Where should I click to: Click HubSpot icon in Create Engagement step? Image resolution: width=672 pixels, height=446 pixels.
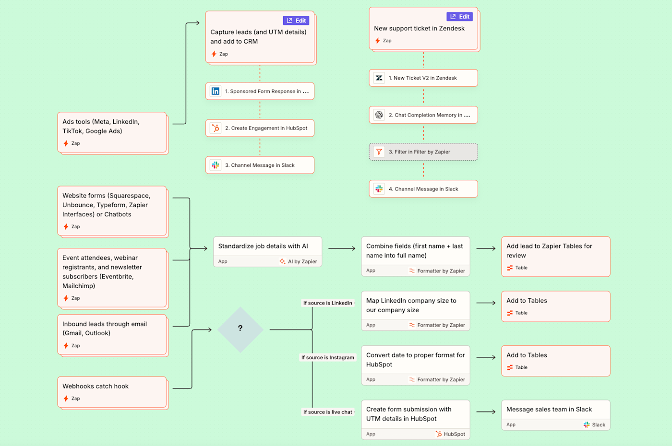[216, 128]
